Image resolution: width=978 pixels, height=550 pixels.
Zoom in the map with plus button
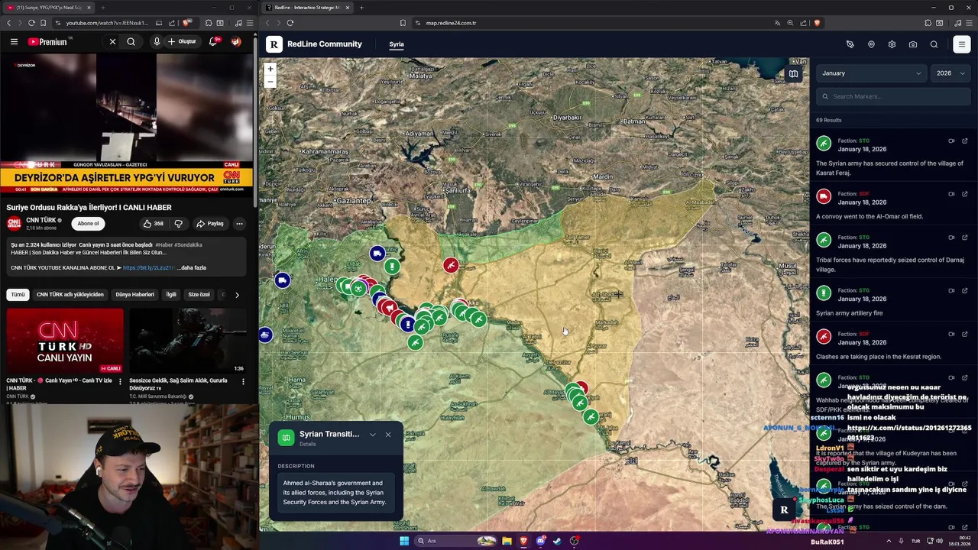tap(270, 69)
